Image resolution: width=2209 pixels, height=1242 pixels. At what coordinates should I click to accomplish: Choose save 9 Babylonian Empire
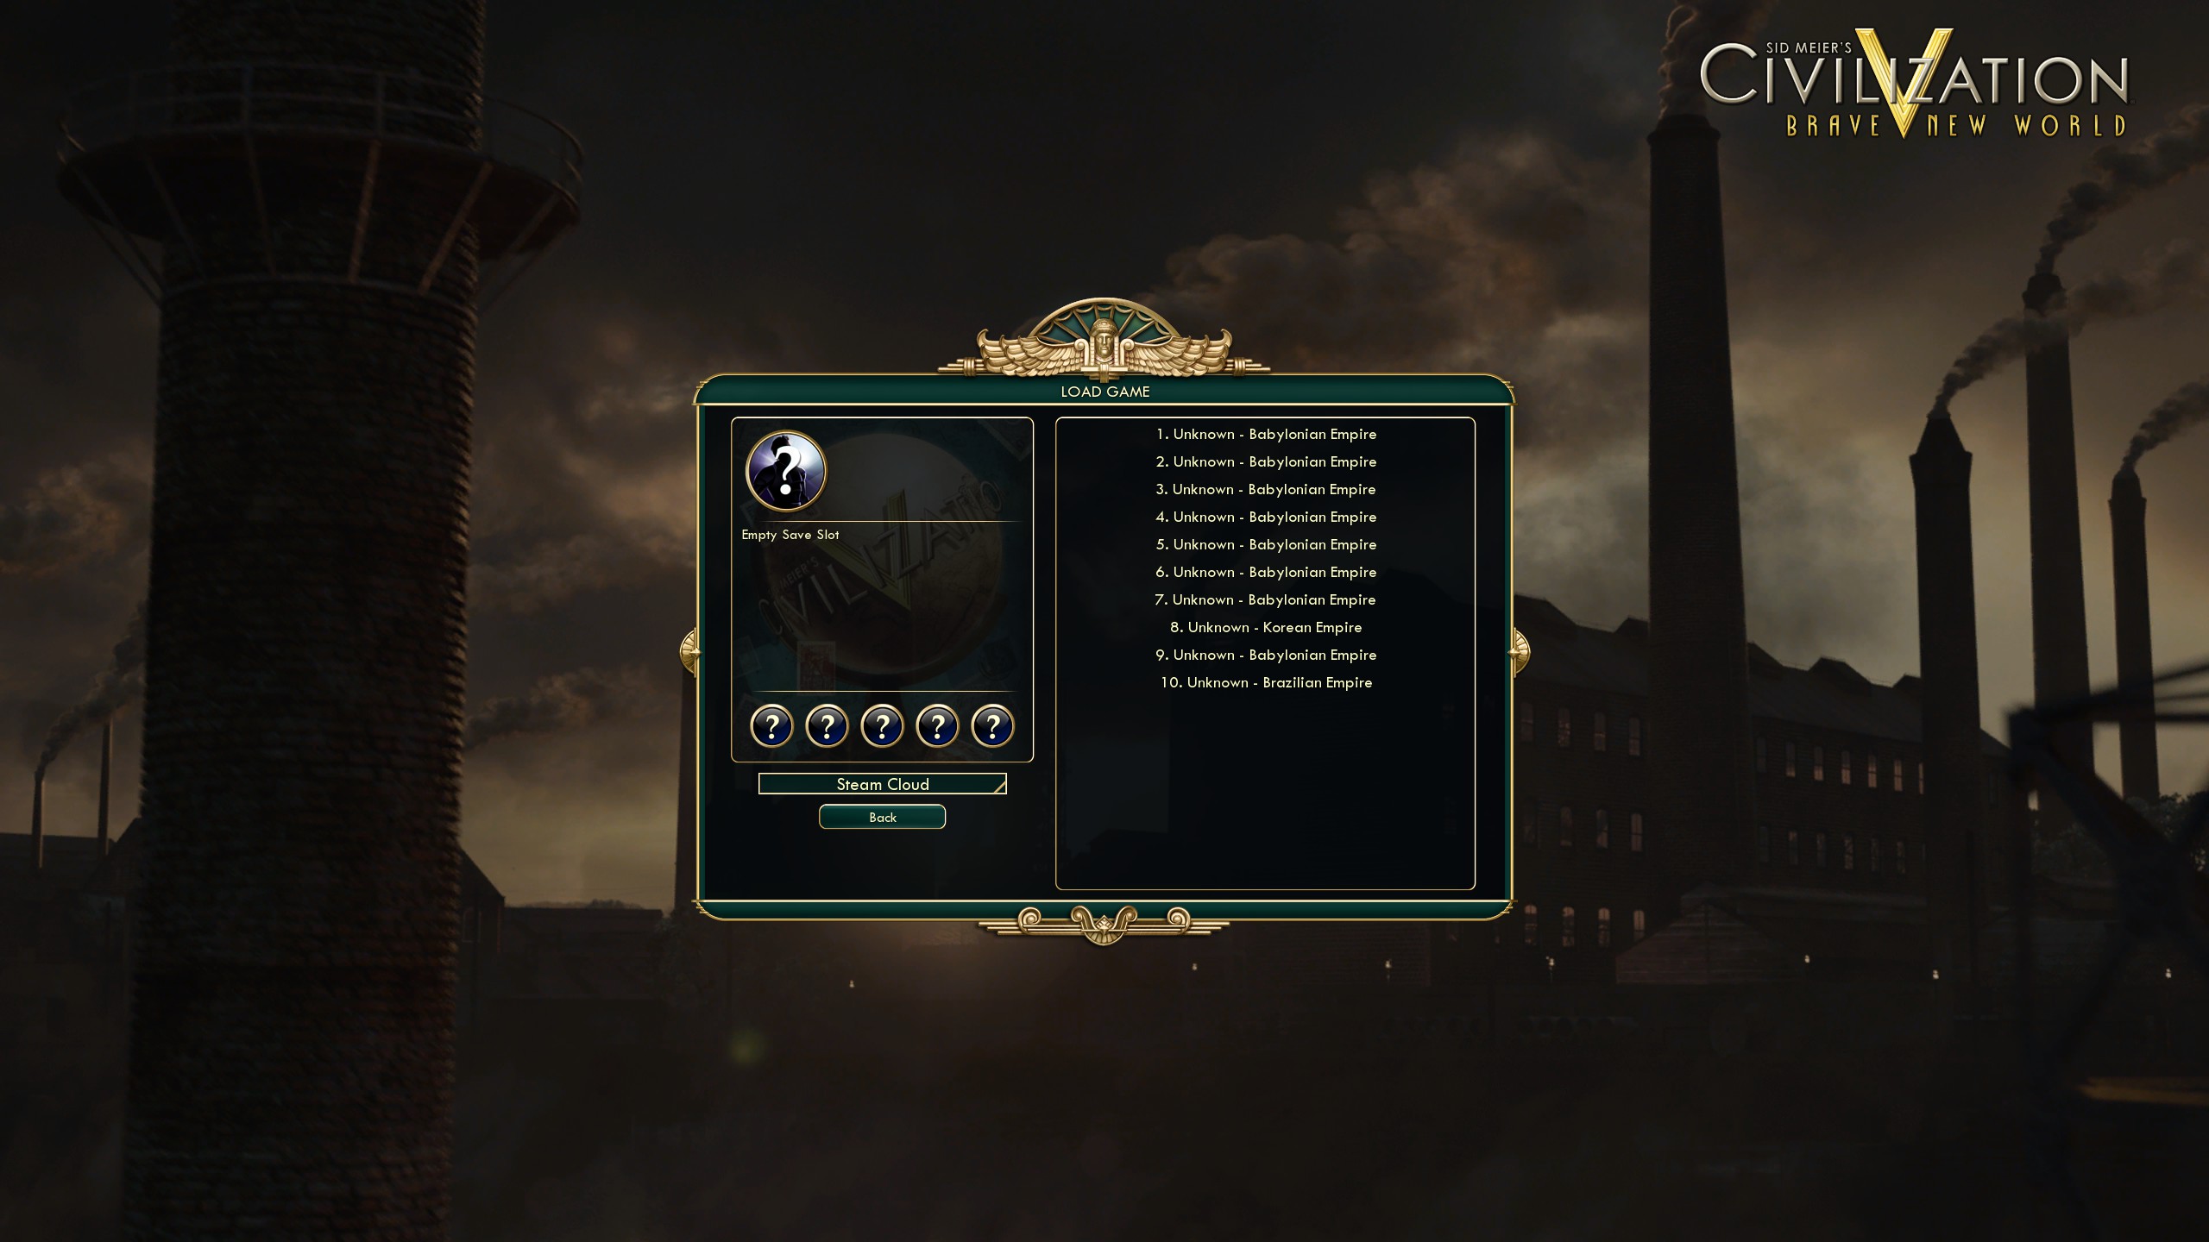click(1266, 655)
